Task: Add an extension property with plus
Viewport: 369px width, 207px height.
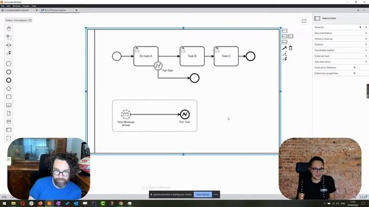Action: [355, 73]
